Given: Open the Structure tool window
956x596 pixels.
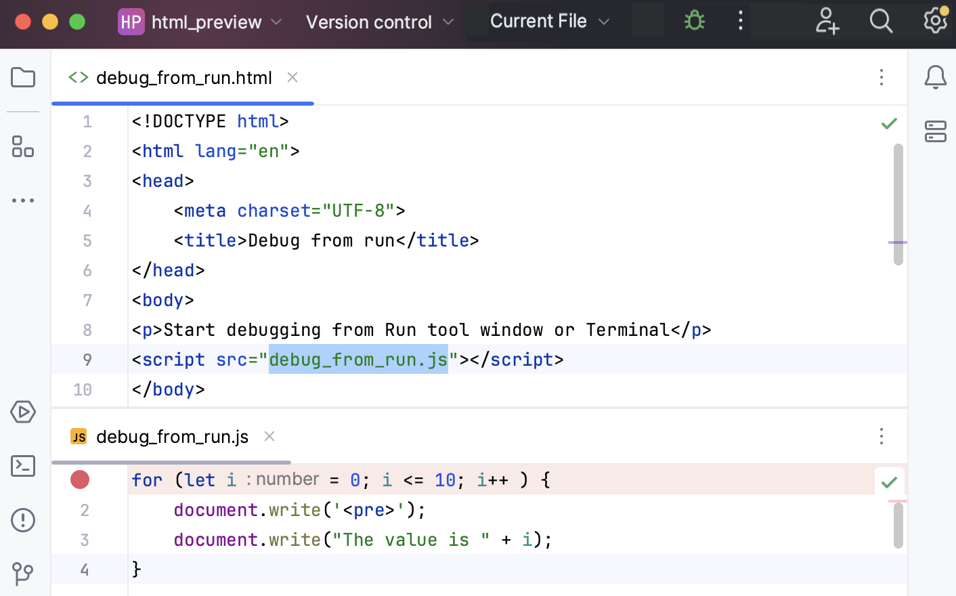Looking at the screenshot, I should pyautogui.click(x=22, y=148).
